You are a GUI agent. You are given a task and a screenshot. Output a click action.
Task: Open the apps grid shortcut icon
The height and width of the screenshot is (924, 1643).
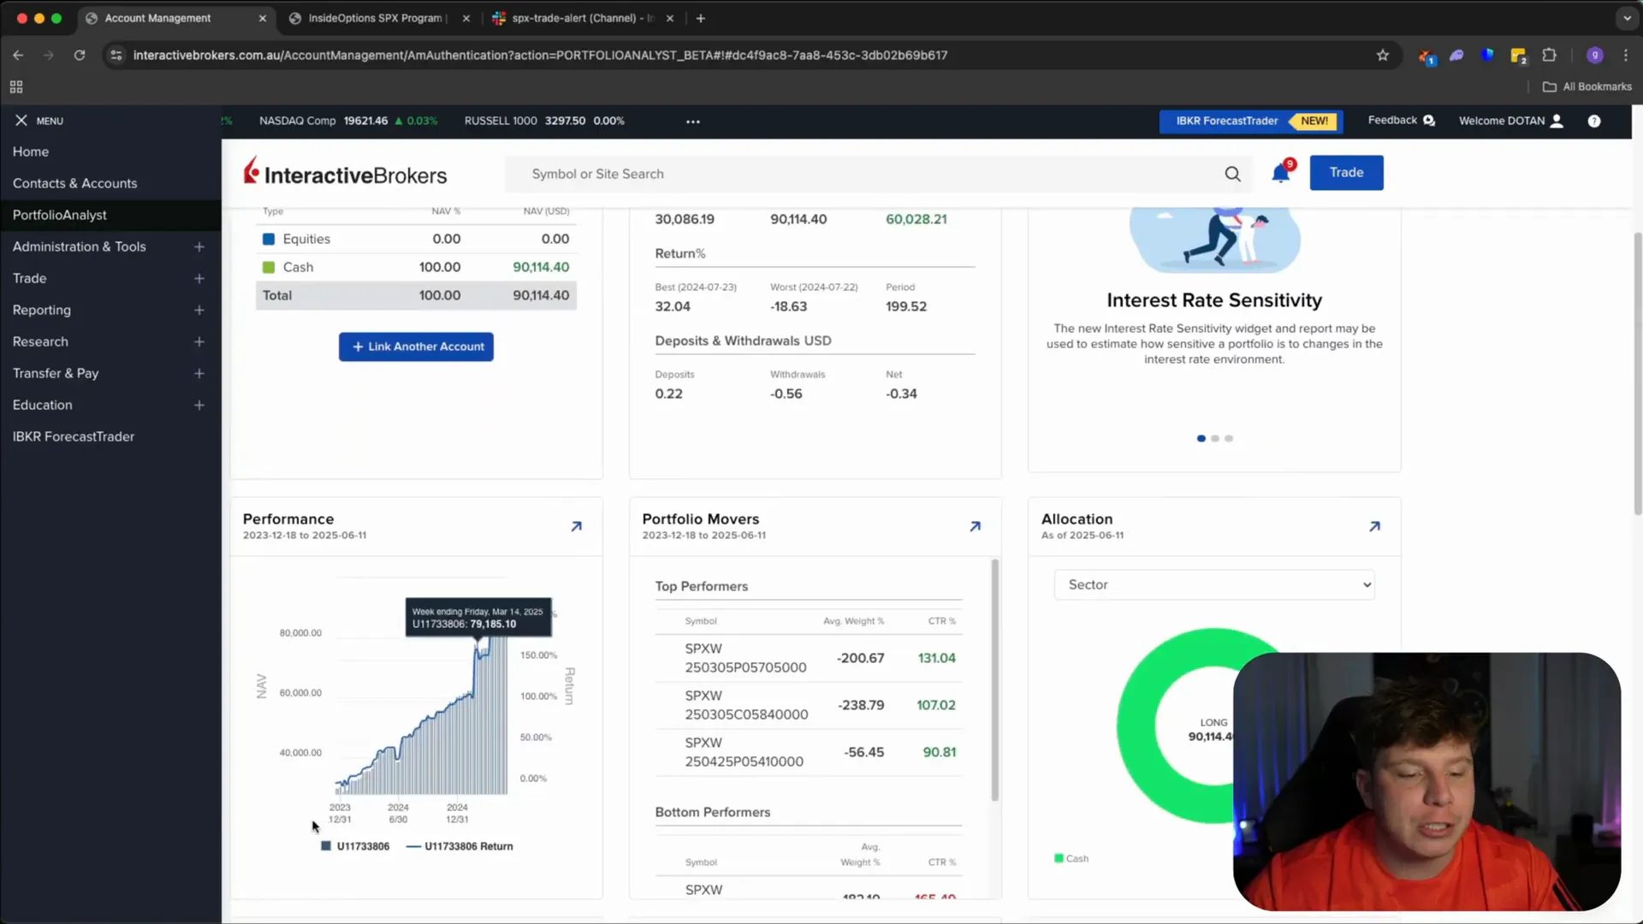point(16,86)
